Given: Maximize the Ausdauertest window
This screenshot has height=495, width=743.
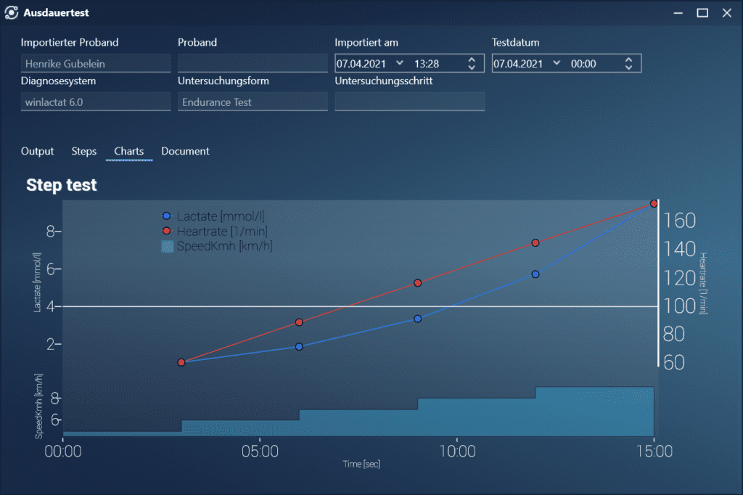Looking at the screenshot, I should 702,13.
